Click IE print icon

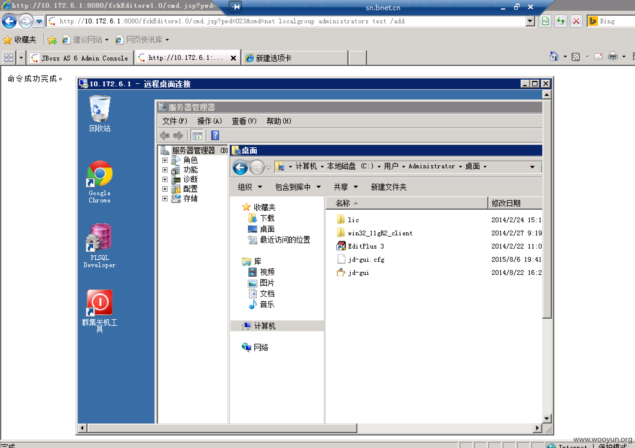(613, 56)
